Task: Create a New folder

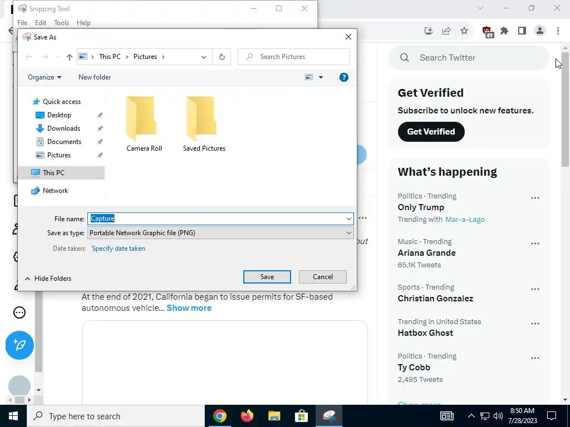Action: 95,77
